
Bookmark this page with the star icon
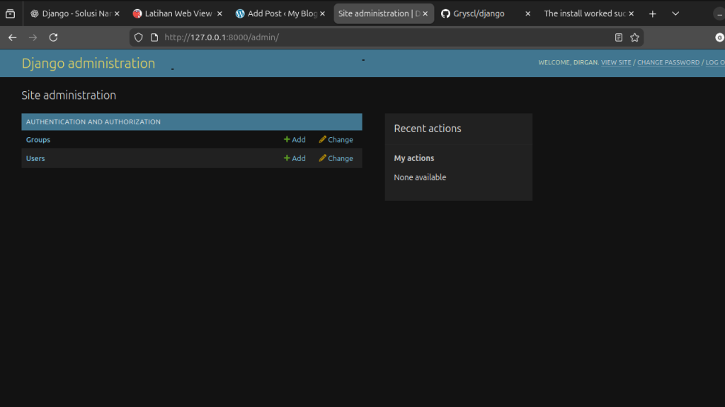(x=634, y=37)
